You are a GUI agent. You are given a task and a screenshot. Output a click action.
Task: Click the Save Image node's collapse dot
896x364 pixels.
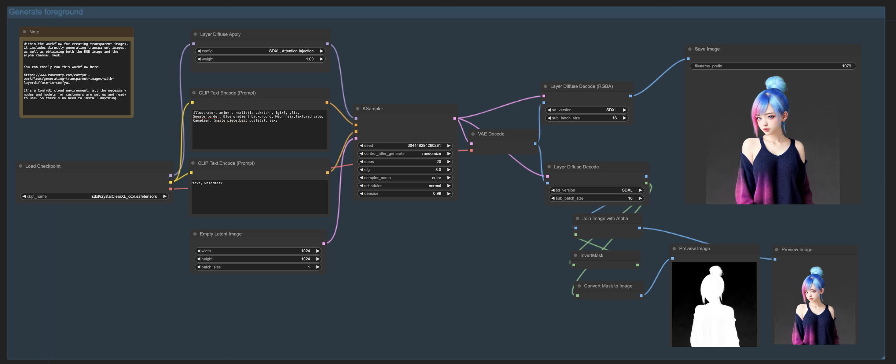(690, 49)
